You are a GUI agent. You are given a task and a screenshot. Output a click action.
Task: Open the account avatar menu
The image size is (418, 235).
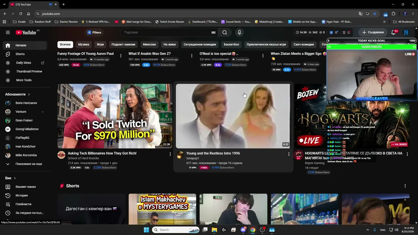pos(406,32)
